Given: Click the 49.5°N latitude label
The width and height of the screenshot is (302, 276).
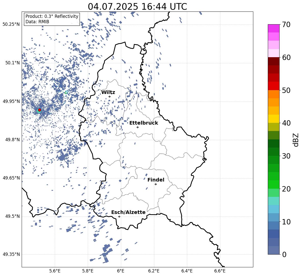Looking at the screenshot, I should [x=12, y=216].
